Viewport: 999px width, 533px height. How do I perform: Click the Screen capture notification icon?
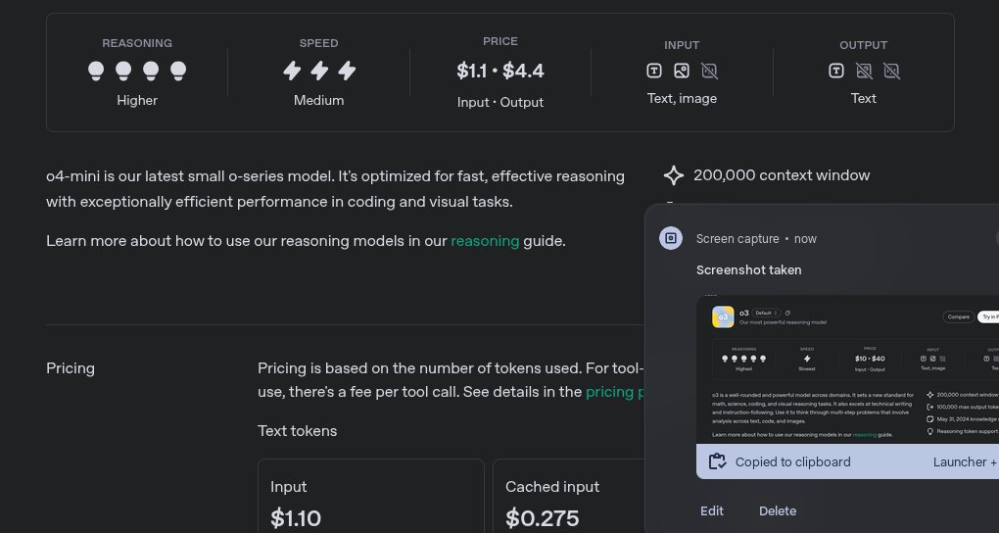click(x=671, y=238)
